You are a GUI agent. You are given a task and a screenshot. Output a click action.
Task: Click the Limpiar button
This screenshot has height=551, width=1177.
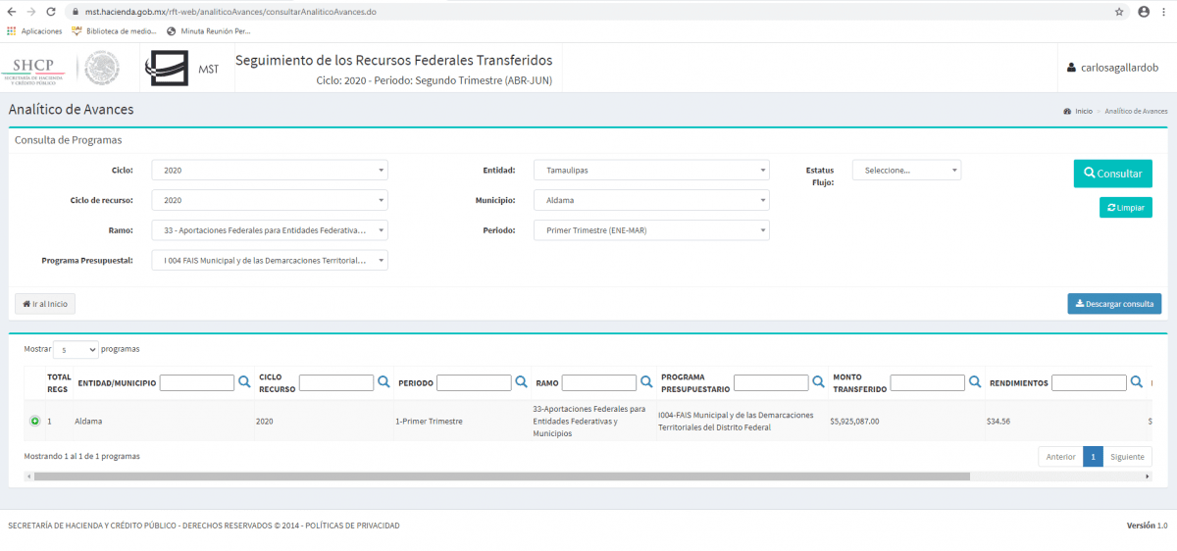pyautogui.click(x=1125, y=208)
